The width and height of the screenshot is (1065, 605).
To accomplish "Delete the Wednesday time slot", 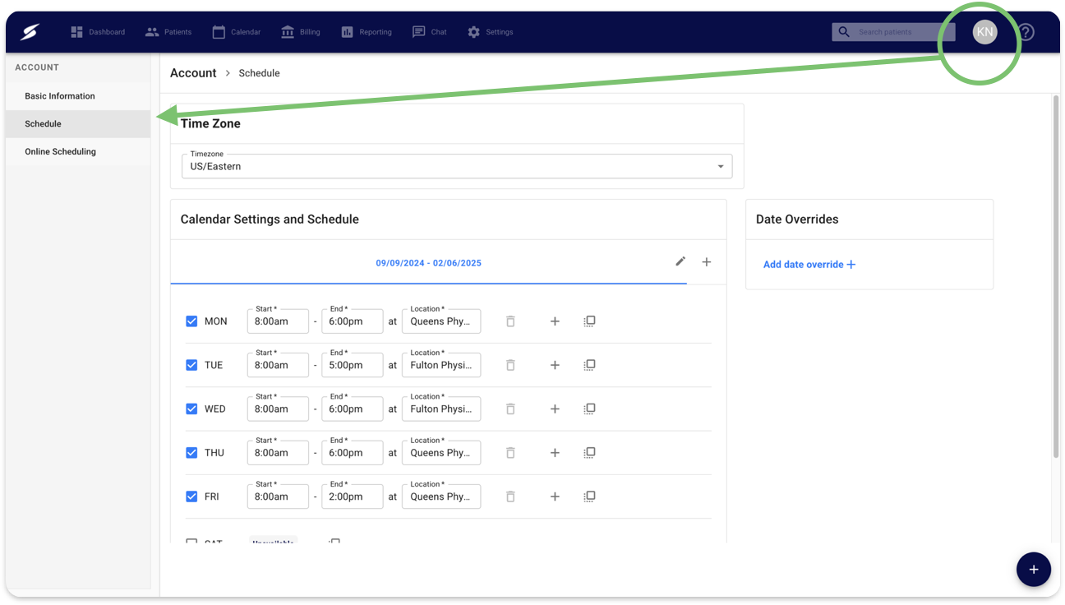I will (x=510, y=409).
